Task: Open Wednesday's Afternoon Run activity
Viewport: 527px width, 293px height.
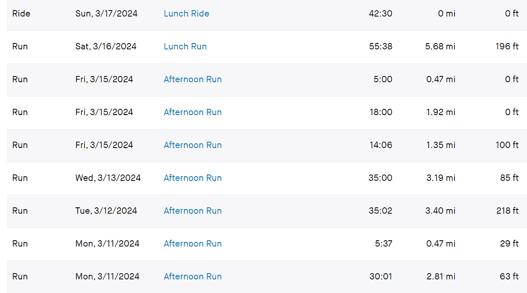Action: 192,178
